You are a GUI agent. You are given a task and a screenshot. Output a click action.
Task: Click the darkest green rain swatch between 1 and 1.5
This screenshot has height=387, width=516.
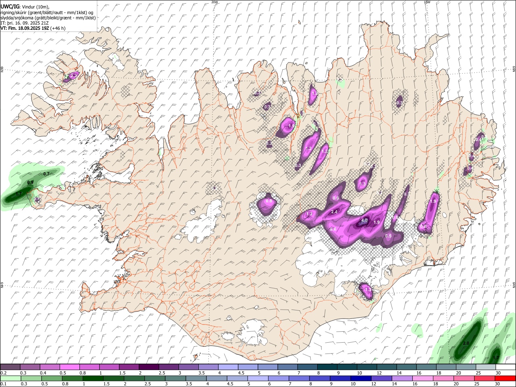[93, 378]
